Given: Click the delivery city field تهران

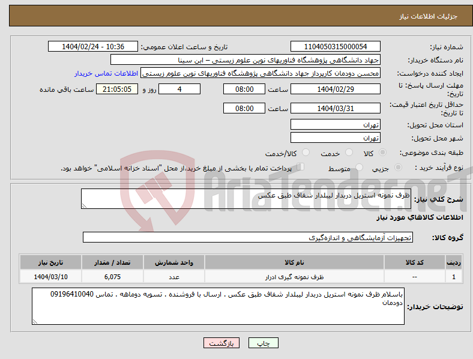Looking at the screenshot, I should [335, 137].
